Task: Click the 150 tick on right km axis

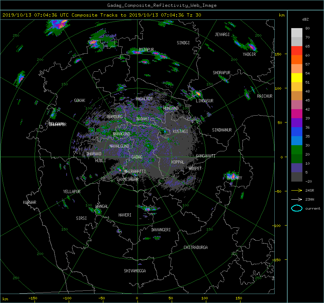Action: [278, 54]
